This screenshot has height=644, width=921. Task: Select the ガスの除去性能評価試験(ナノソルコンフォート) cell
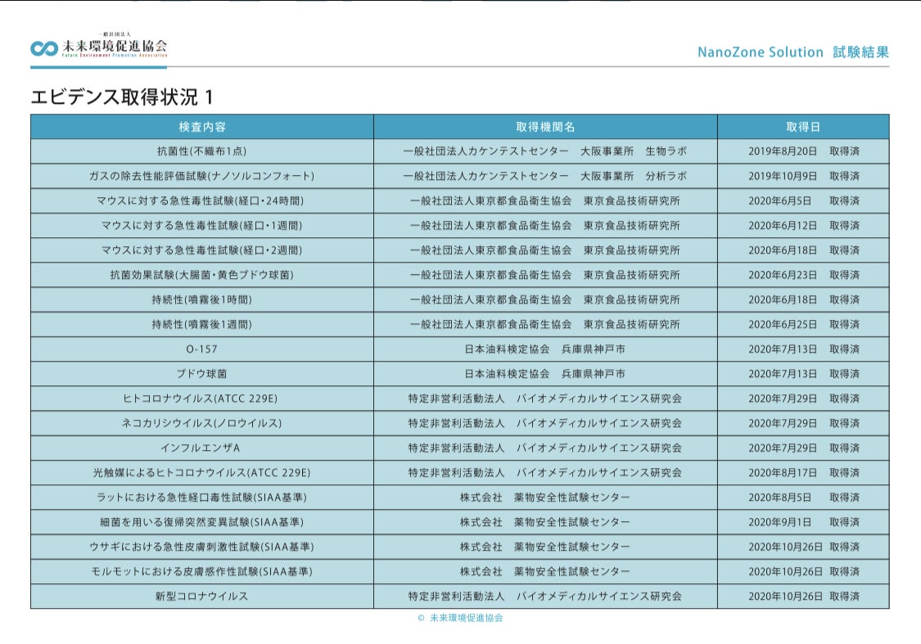pyautogui.click(x=202, y=176)
